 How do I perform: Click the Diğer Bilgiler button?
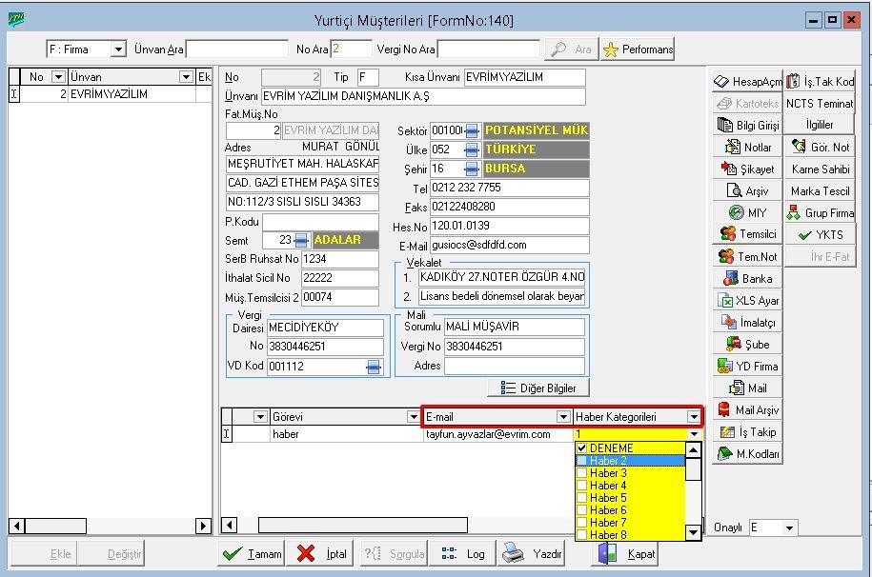[538, 388]
